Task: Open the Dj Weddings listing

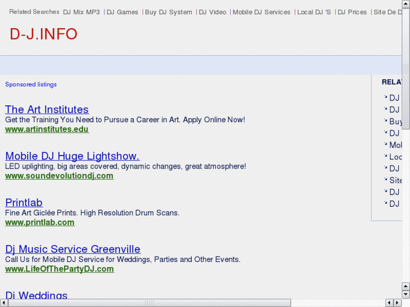Action: point(36,295)
